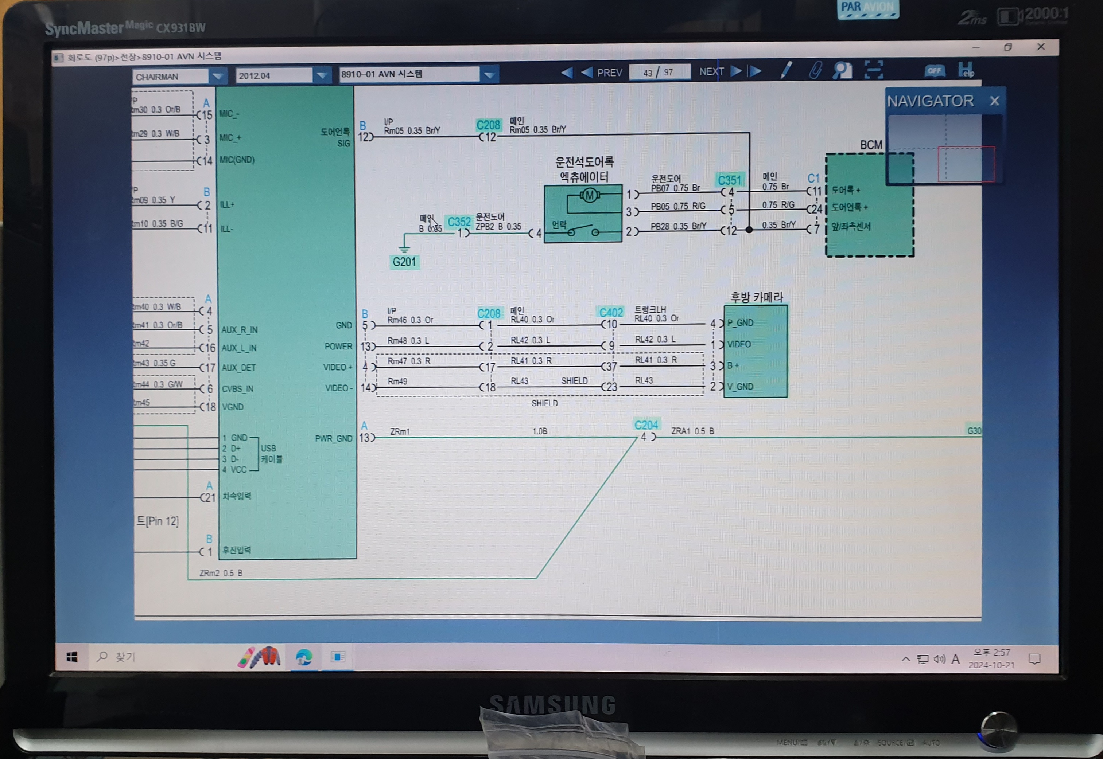Click the P_GND pin of rear camera
The width and height of the screenshot is (1103, 759).
pyautogui.click(x=741, y=323)
